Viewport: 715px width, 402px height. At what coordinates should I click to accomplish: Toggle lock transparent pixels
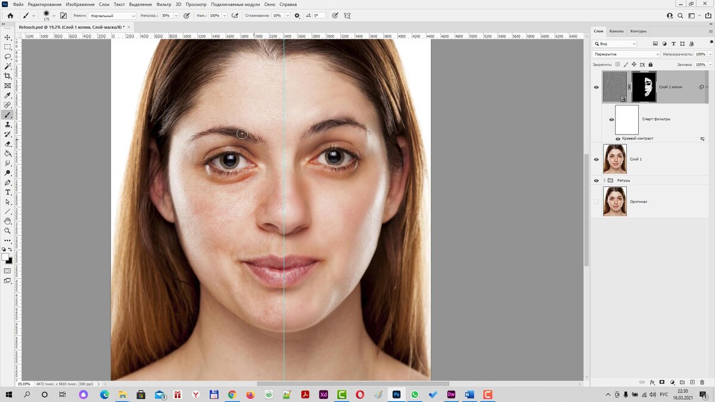617,64
